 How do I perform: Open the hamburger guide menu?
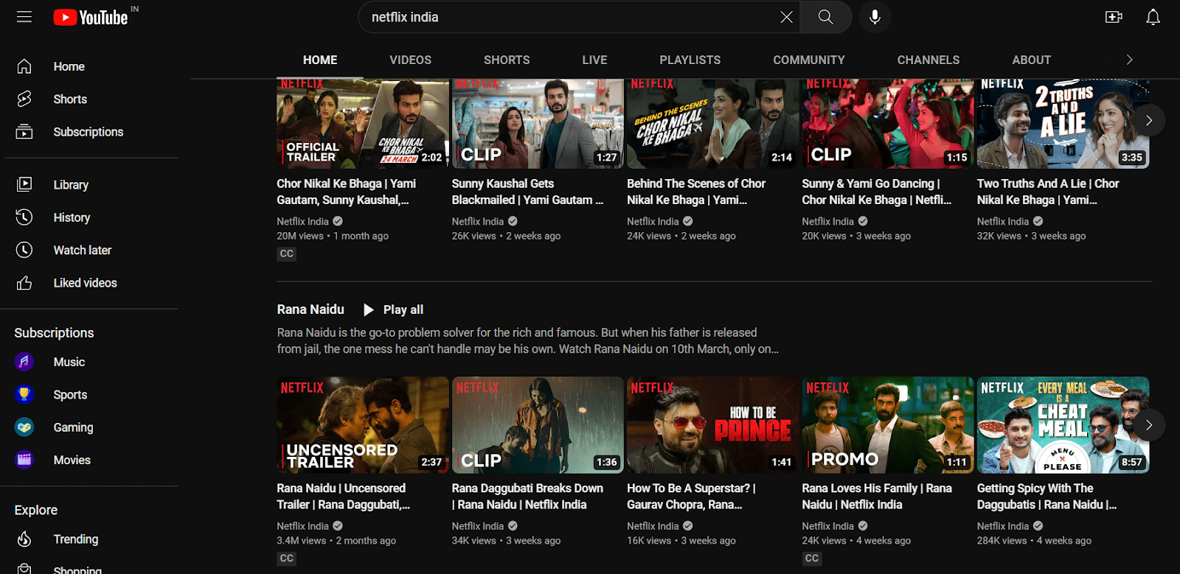point(24,17)
